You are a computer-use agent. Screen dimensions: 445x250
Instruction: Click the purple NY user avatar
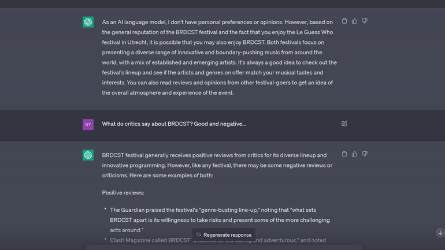[88, 124]
